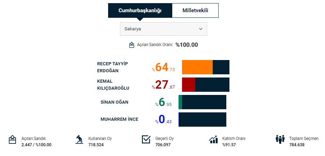Click the Açılan Sandık ballot box icon
Screen dimensions: 325x156
pyautogui.click(x=13, y=140)
